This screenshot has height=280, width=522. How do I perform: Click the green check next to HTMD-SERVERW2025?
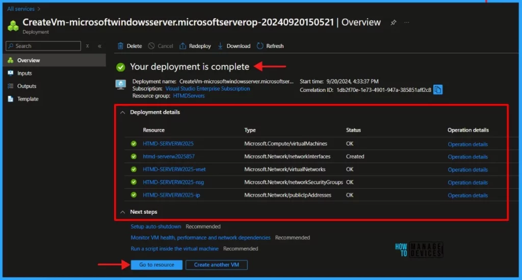click(134, 143)
